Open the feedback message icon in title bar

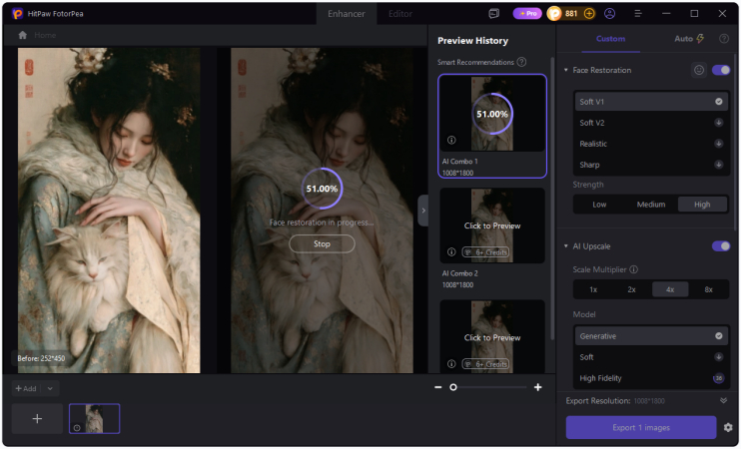pos(494,14)
